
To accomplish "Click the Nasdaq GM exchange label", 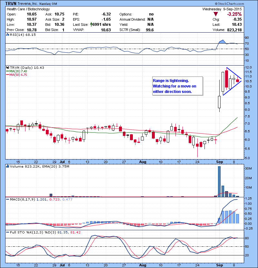I will pos(48,4).
